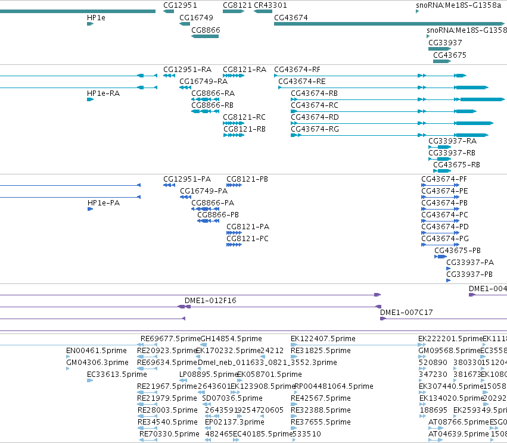Viewport: 507px width, 443px height.
Task: Select the CG12951-RA transcript label
Action: pos(187,70)
